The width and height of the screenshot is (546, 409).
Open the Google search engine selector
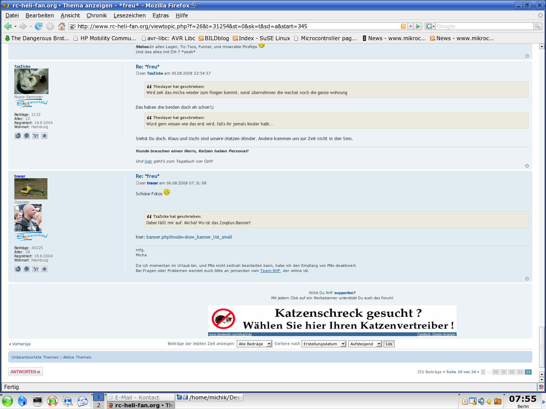(x=430, y=26)
